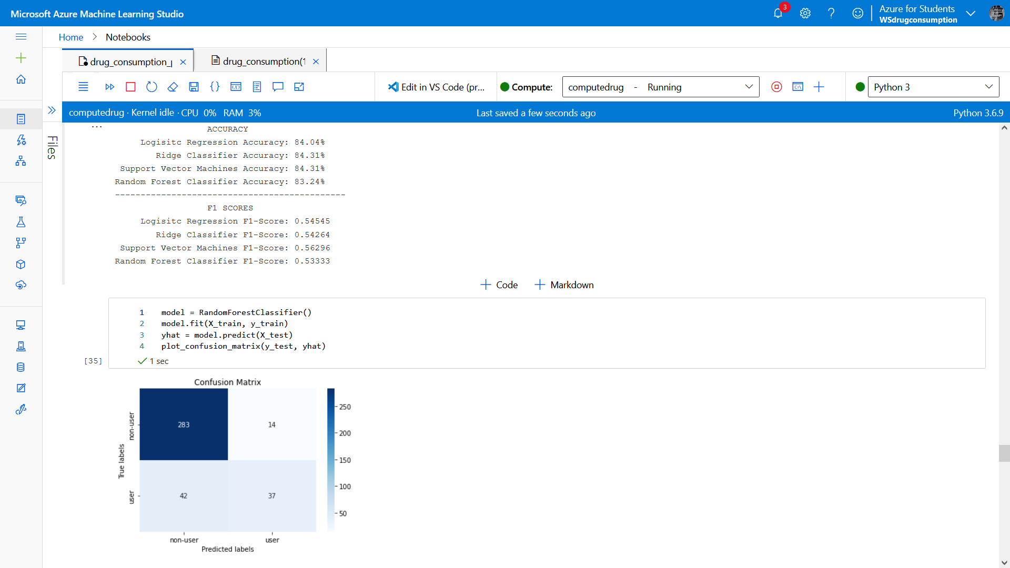Open Experiments flask in the sidebar

click(x=21, y=222)
